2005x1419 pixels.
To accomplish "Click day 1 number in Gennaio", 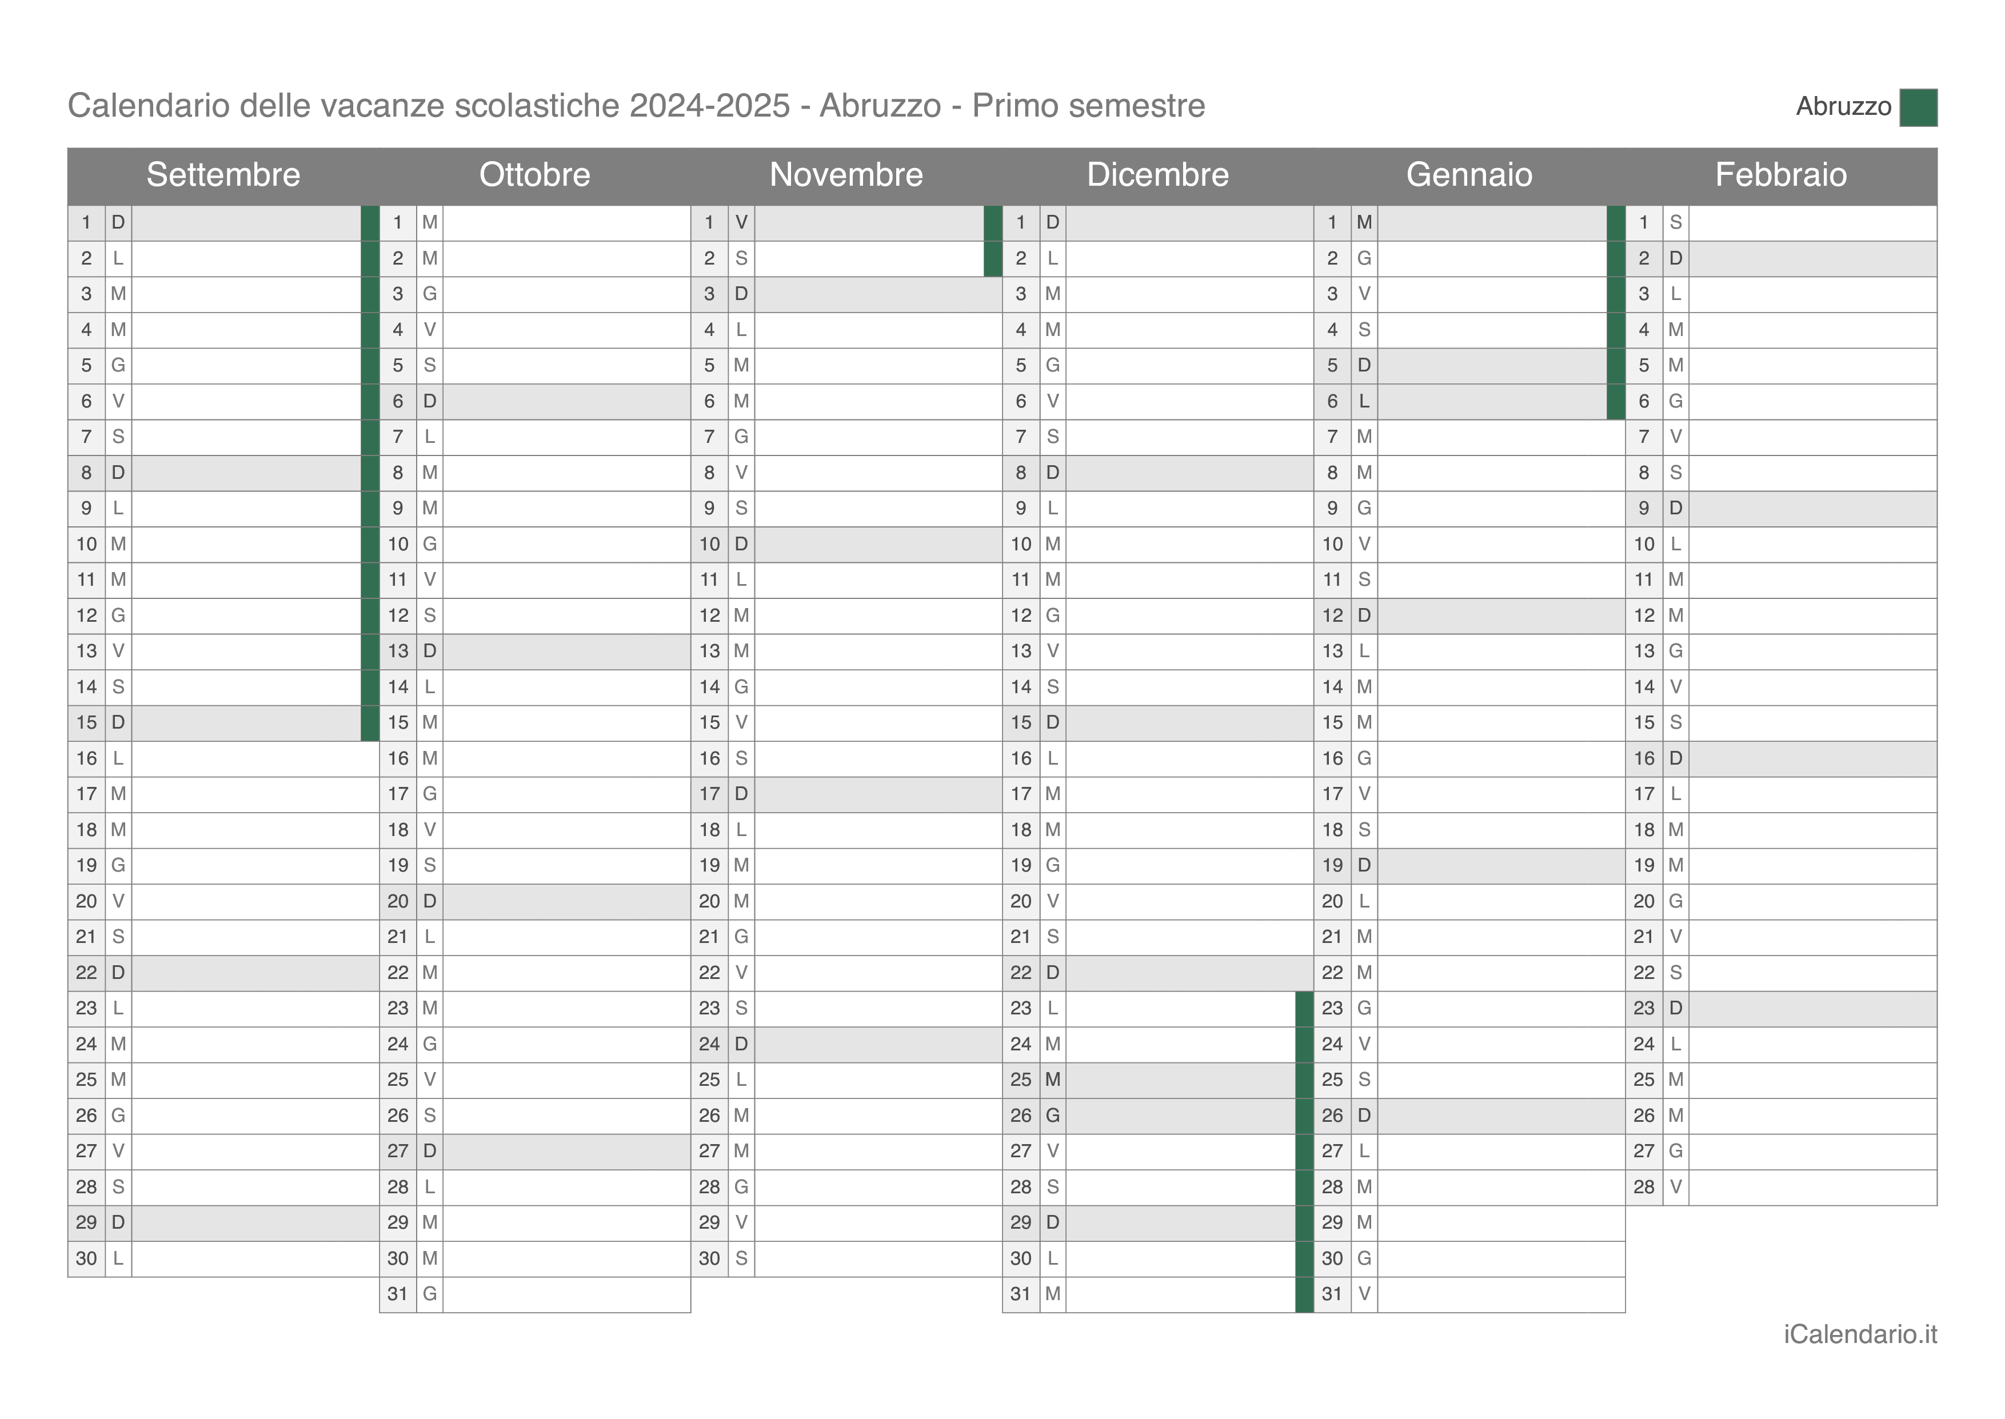I will click(1332, 223).
